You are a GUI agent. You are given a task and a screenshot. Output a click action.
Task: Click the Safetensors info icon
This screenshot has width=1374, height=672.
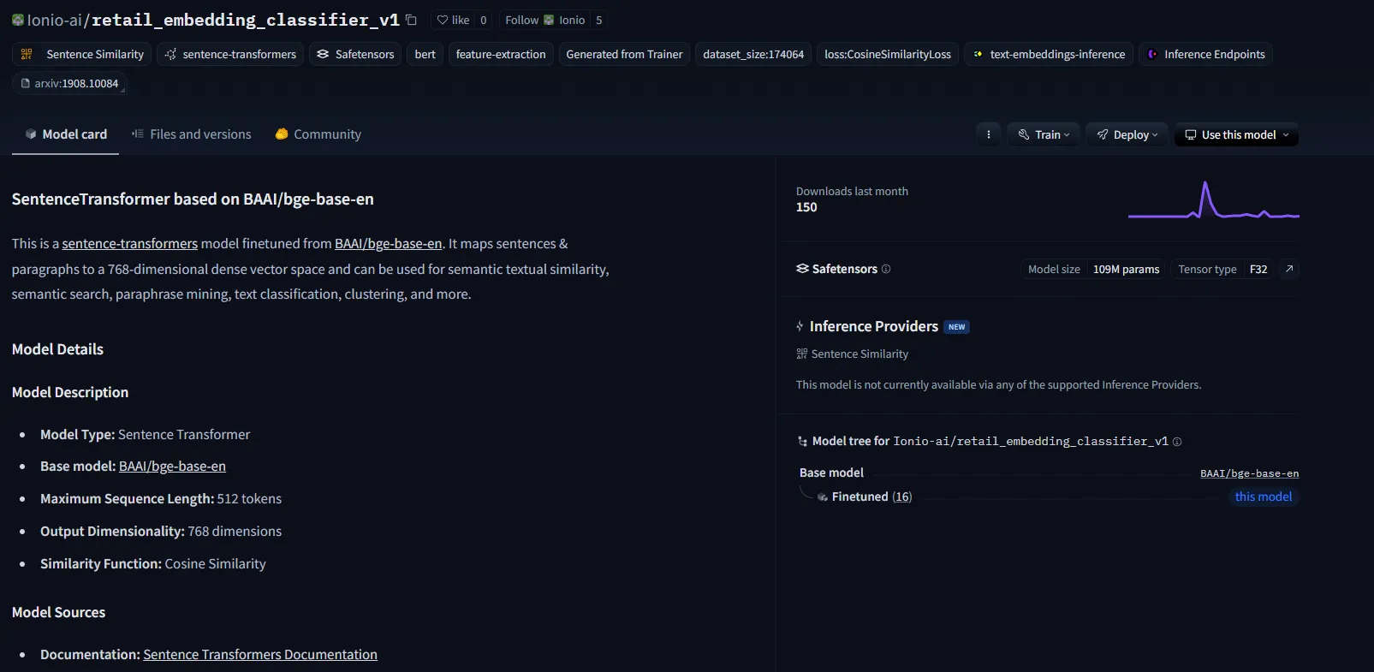(886, 269)
